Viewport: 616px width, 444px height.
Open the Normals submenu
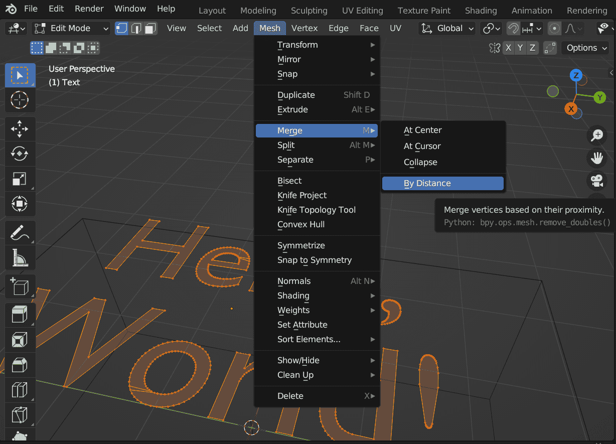tap(317, 281)
